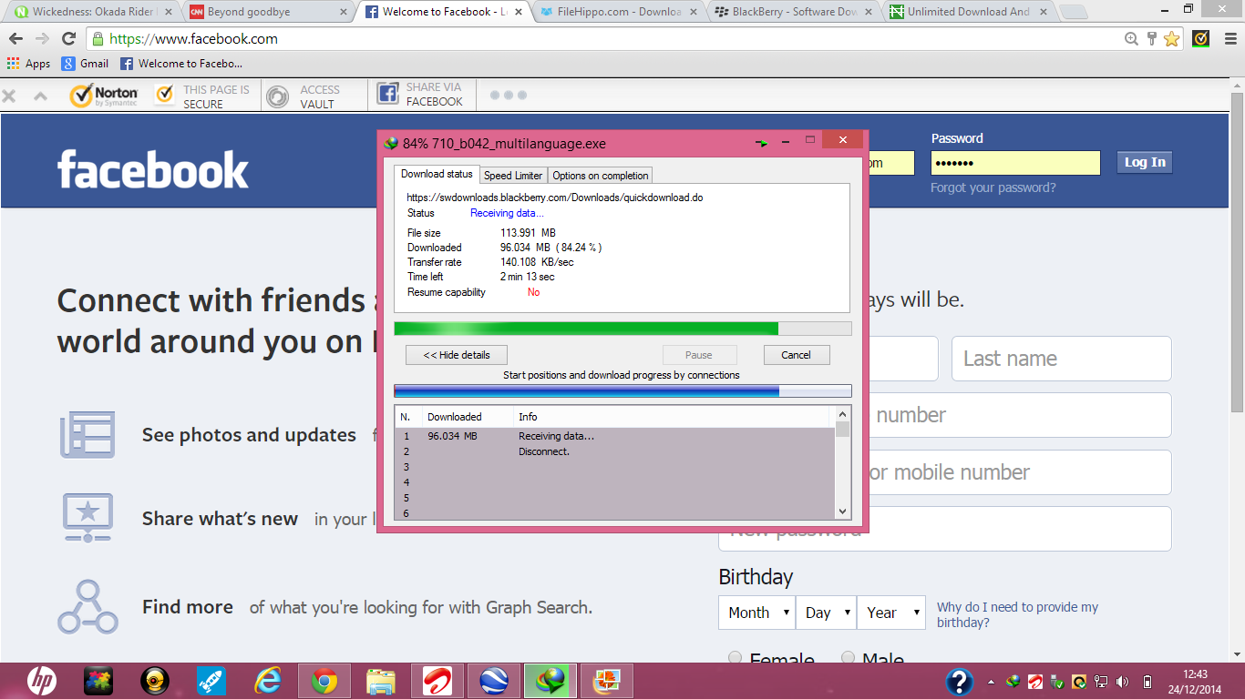Select connection row 1 Receiving data
The width and height of the screenshot is (1245, 699).
[x=615, y=436]
